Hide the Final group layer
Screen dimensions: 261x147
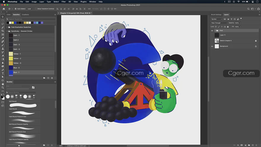point(212,31)
